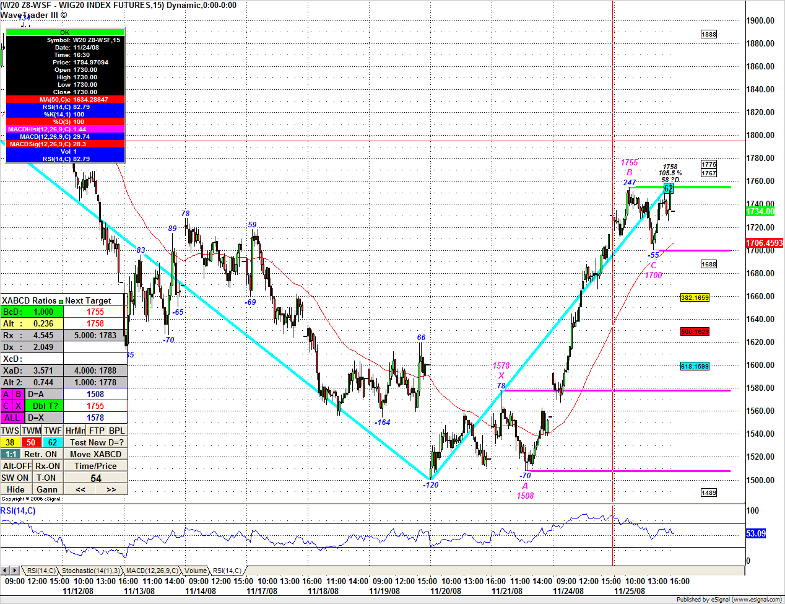Click the 1888 price label box
The image size is (785, 604).
tap(709, 34)
